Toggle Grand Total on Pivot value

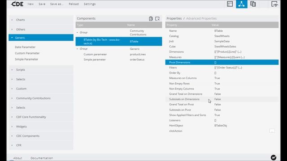[217, 104]
